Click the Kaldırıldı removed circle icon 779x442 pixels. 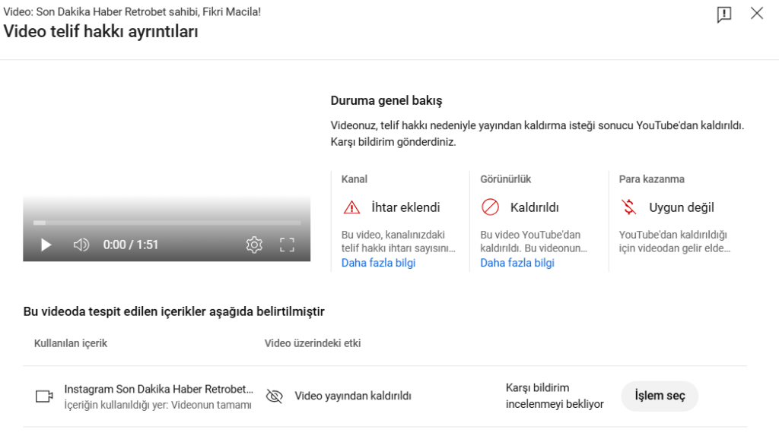click(491, 207)
